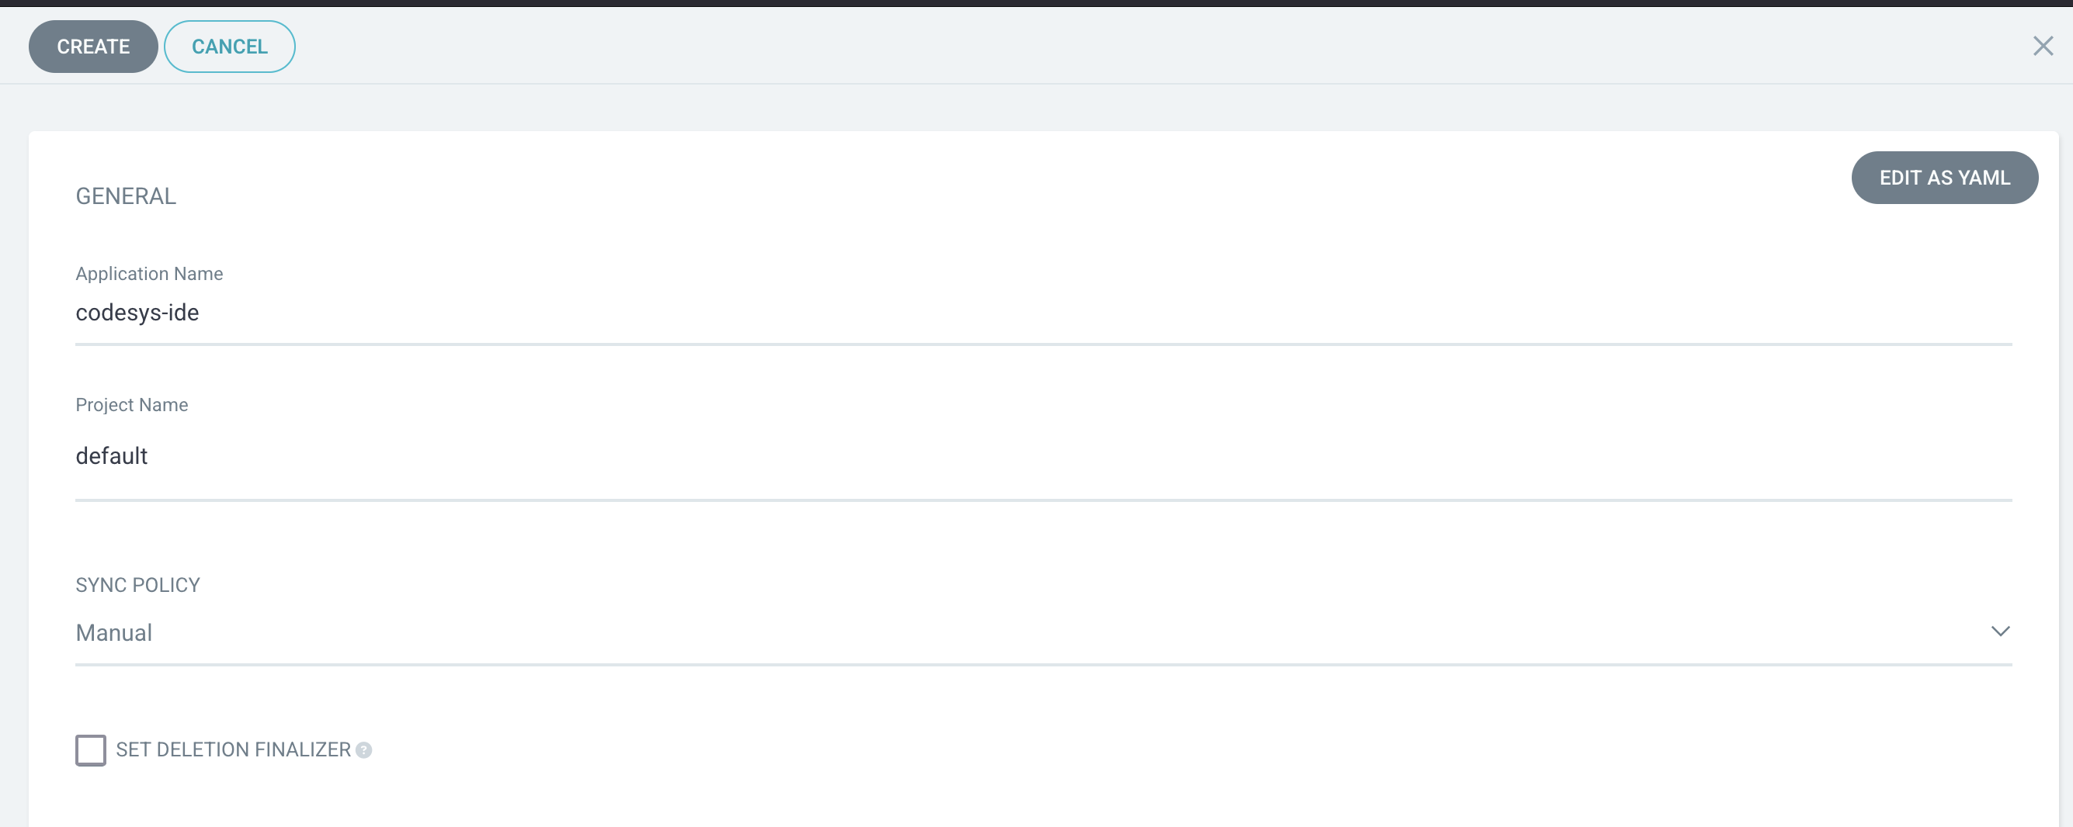The image size is (2073, 827).
Task: Click the SYNC POLICY section label
Action: tap(137, 585)
